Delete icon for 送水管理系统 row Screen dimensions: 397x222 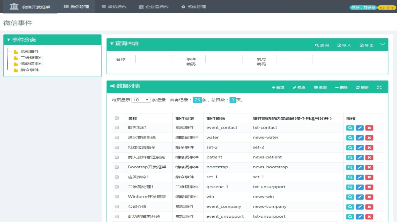pos(369,138)
